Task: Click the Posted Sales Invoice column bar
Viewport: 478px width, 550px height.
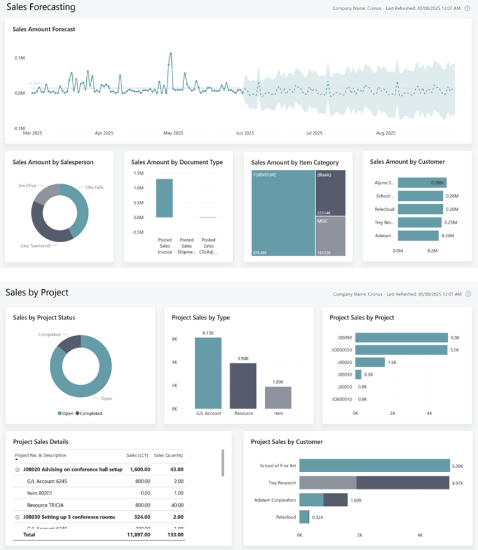Action: tap(164, 198)
